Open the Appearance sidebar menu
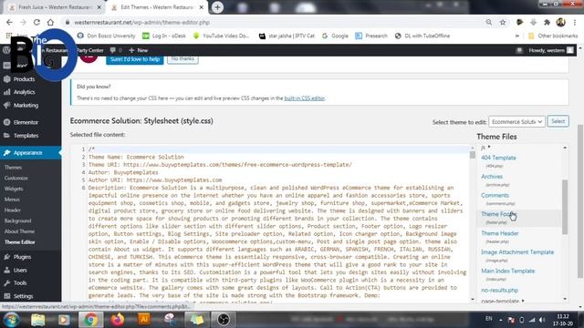This screenshot has height=328, width=584. coord(30,153)
